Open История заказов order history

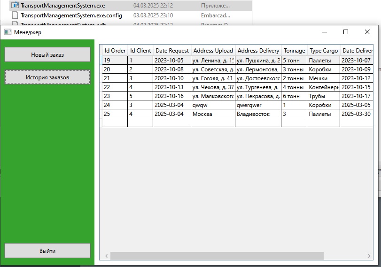tap(47, 77)
